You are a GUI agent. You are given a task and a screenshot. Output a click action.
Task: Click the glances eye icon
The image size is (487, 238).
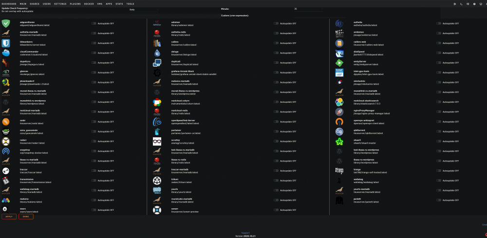pyautogui.click(x=6, y=73)
